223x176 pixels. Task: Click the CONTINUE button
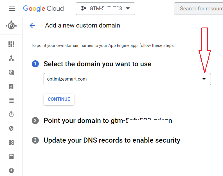click(59, 99)
